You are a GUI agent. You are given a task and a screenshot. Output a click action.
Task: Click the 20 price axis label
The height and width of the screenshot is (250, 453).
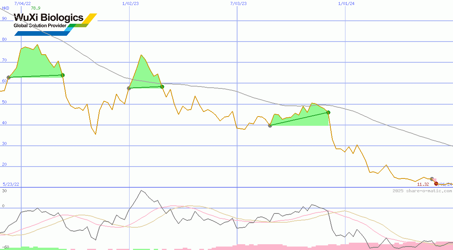point(4,164)
